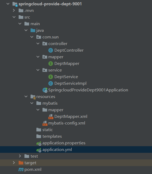The height and width of the screenshot is (174, 152).
Task: Click the DeptController class icon
Action: pyautogui.click(x=51, y=50)
